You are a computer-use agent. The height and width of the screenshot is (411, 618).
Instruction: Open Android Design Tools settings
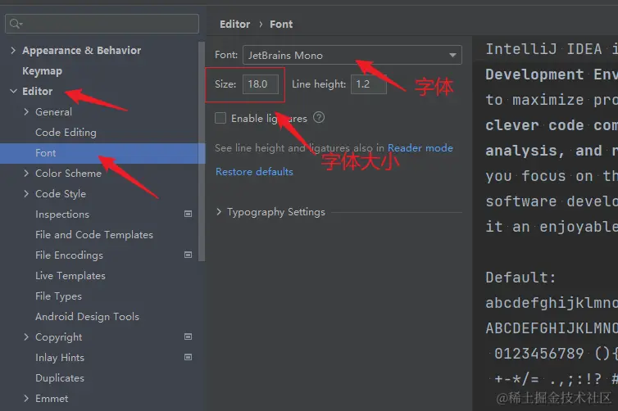[x=87, y=317]
